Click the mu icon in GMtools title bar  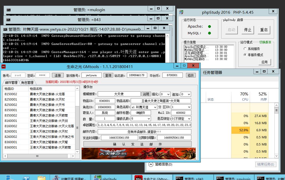[x=4, y=67]
